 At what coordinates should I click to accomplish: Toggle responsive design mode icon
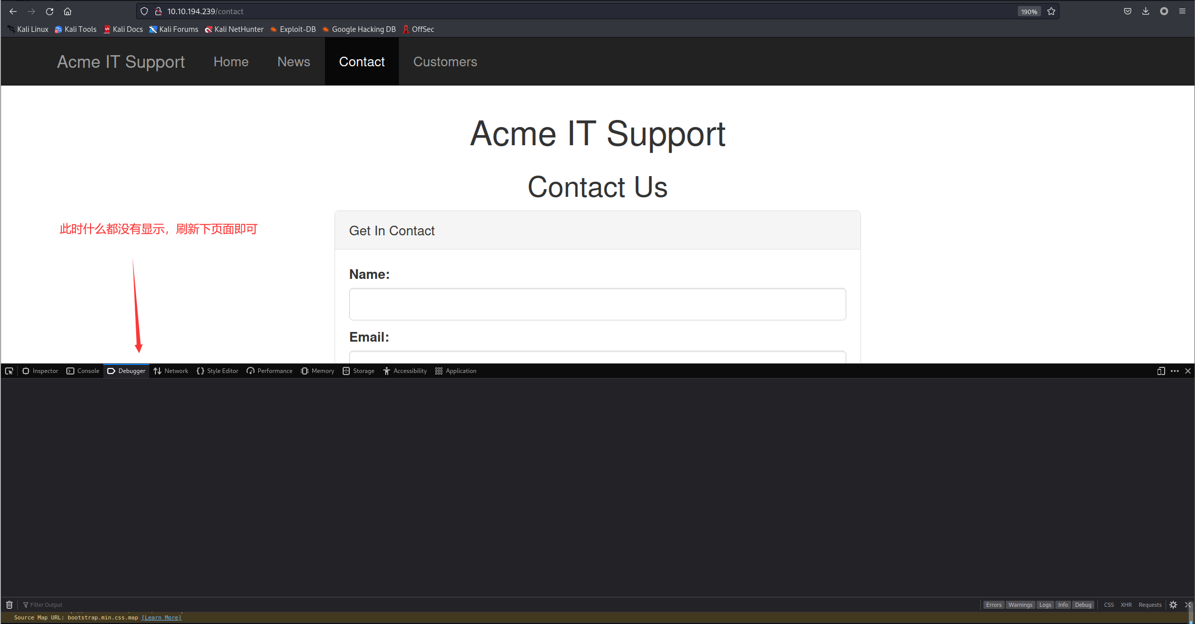point(1161,371)
